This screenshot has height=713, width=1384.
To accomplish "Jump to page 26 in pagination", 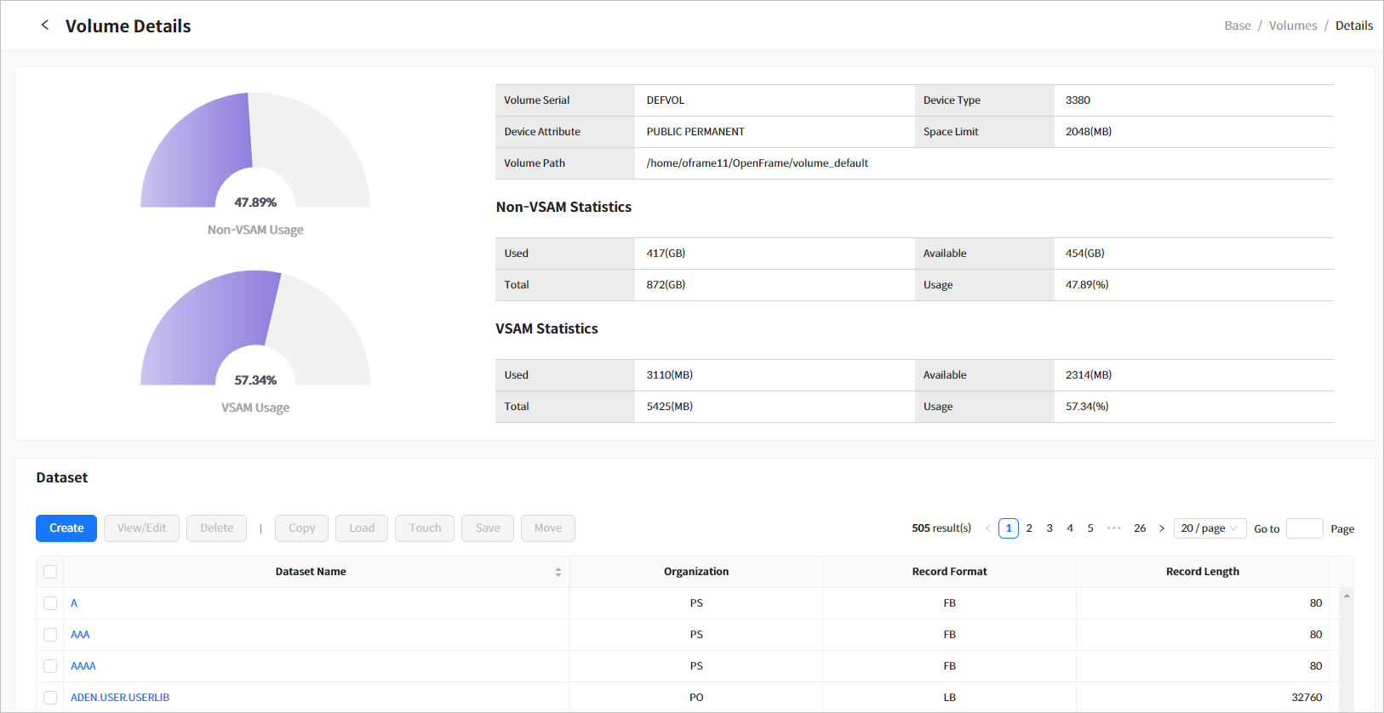I will (x=1140, y=528).
